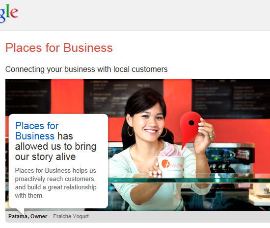The height and width of the screenshot is (228, 270).
Task: Click the white testimonial speech bubble
Action: (x=58, y=161)
